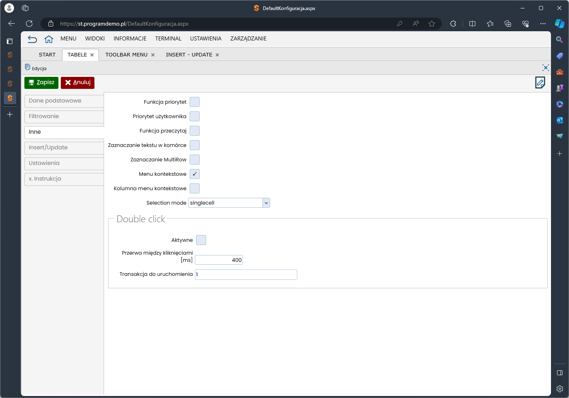Click the fullscreen collapse icon in Edycja bar
This screenshot has height=398, width=569.
(x=545, y=68)
